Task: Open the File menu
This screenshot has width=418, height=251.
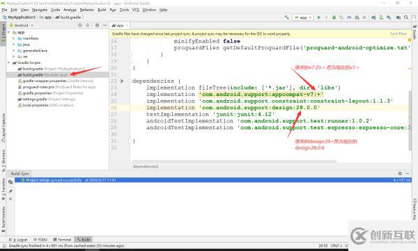Action: tap(5, 10)
